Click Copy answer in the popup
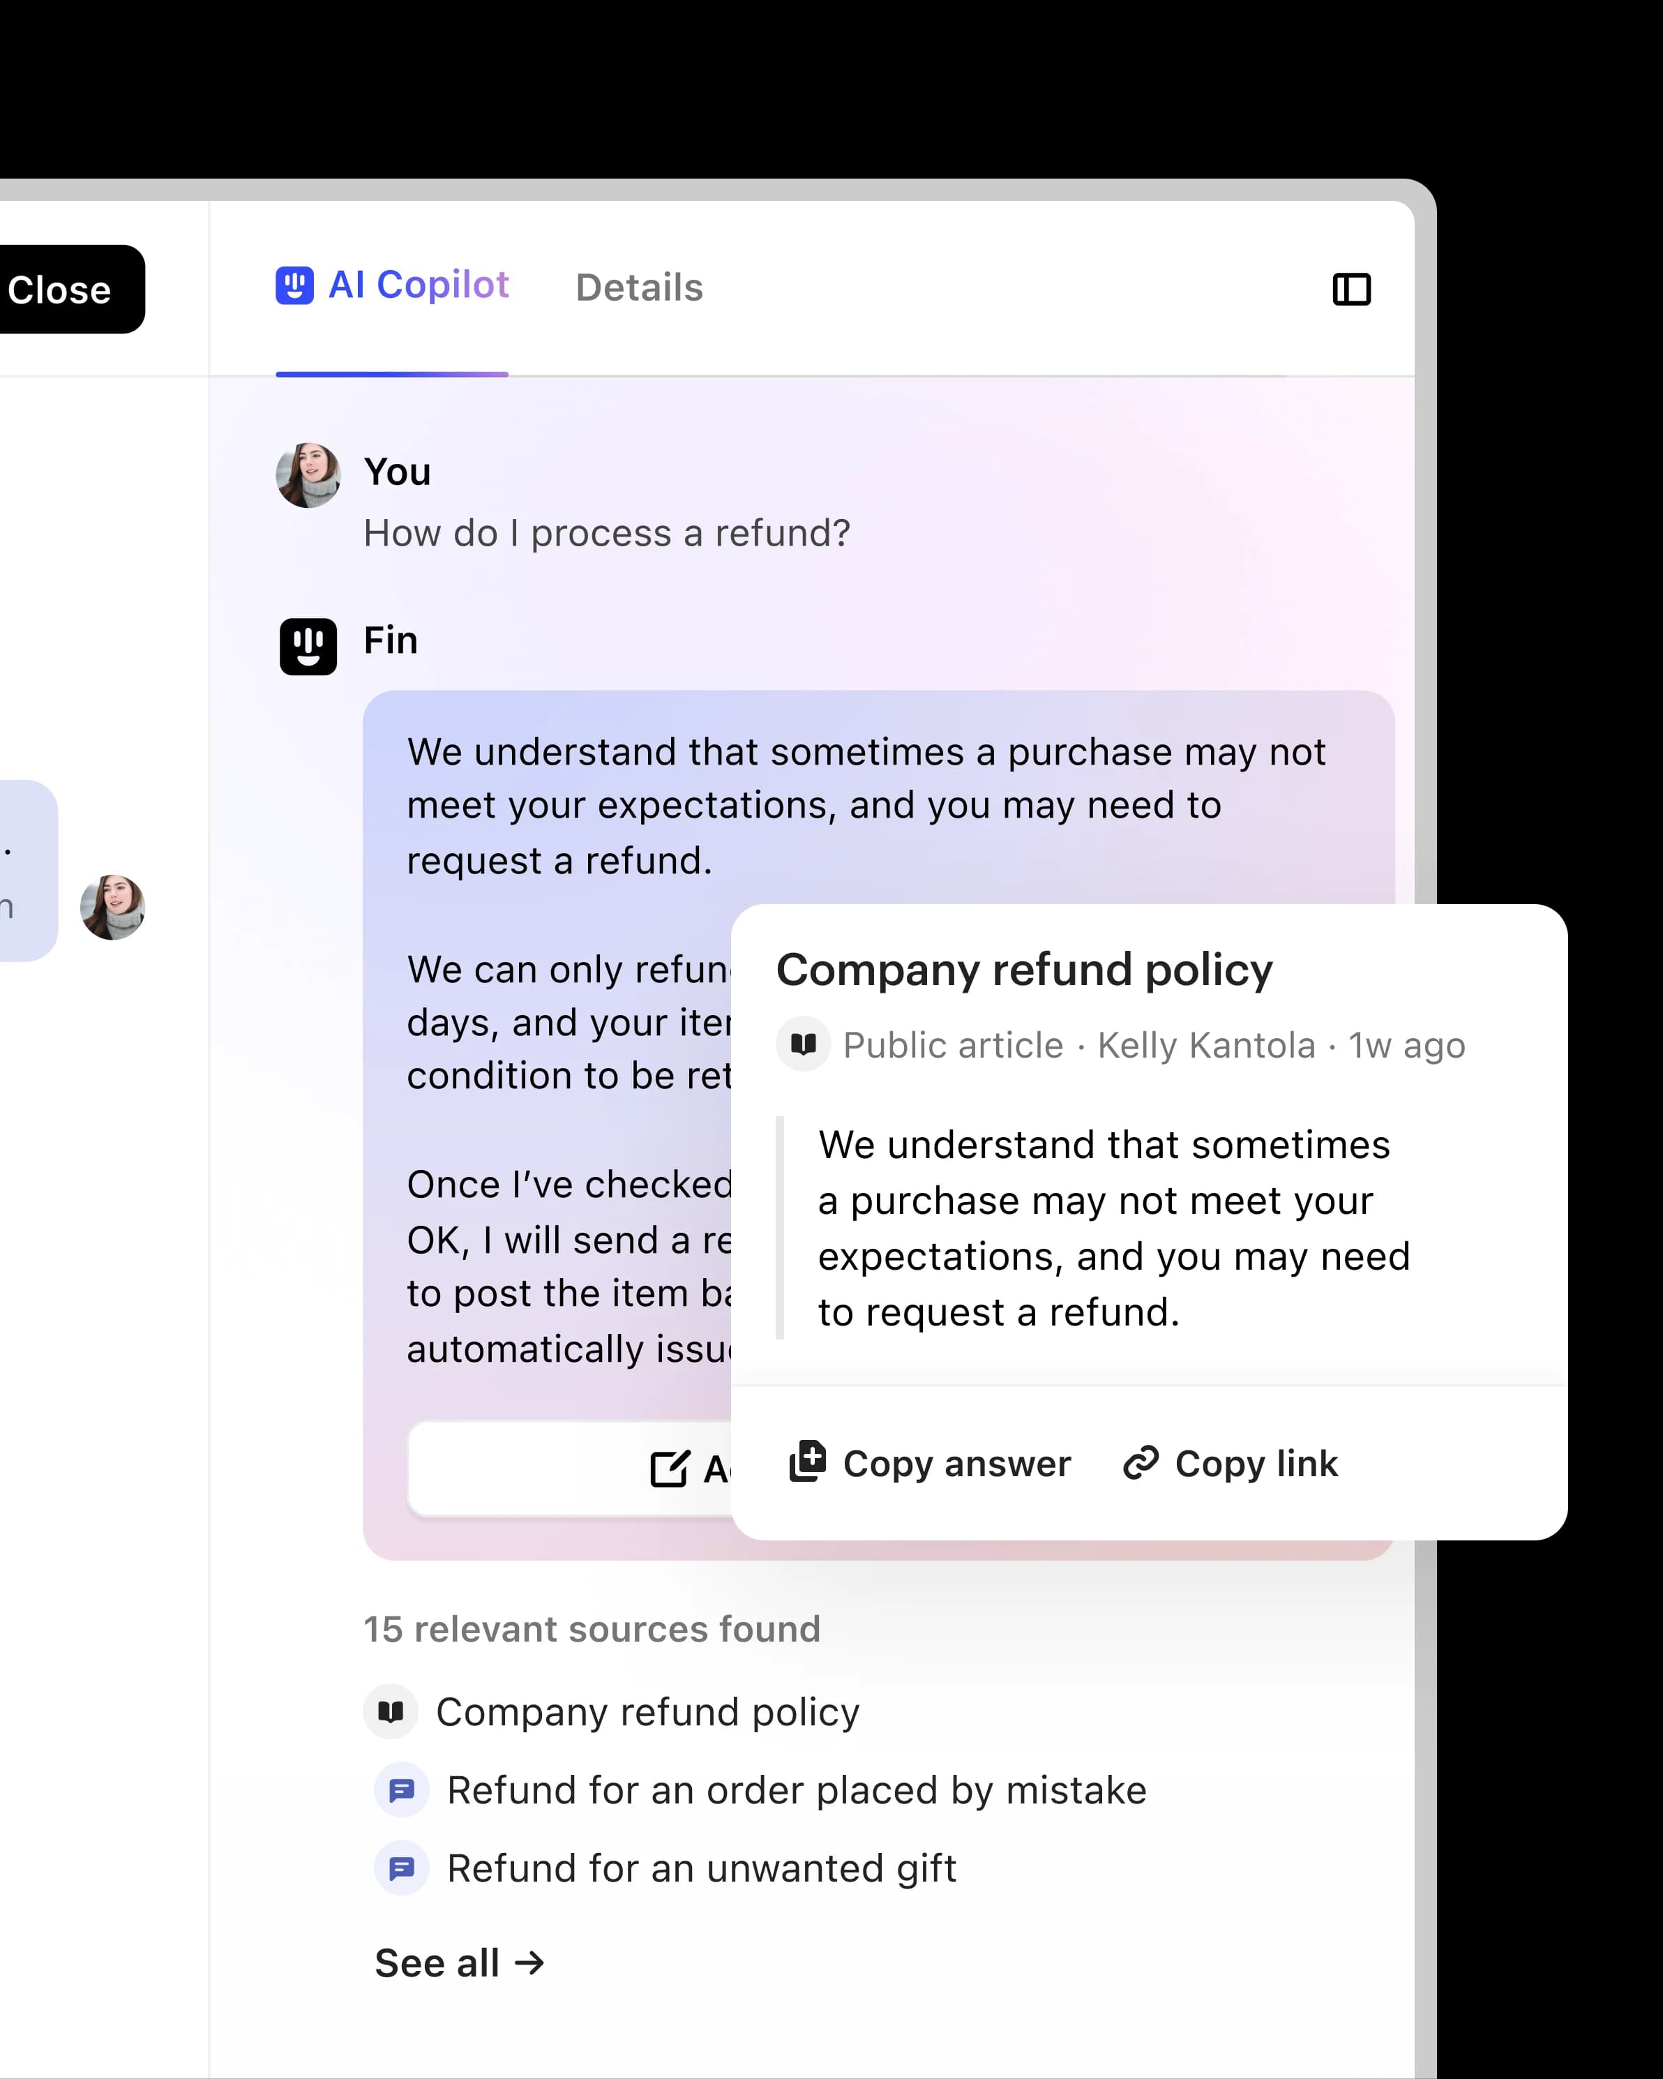This screenshot has width=1663, height=2079. point(931,1463)
